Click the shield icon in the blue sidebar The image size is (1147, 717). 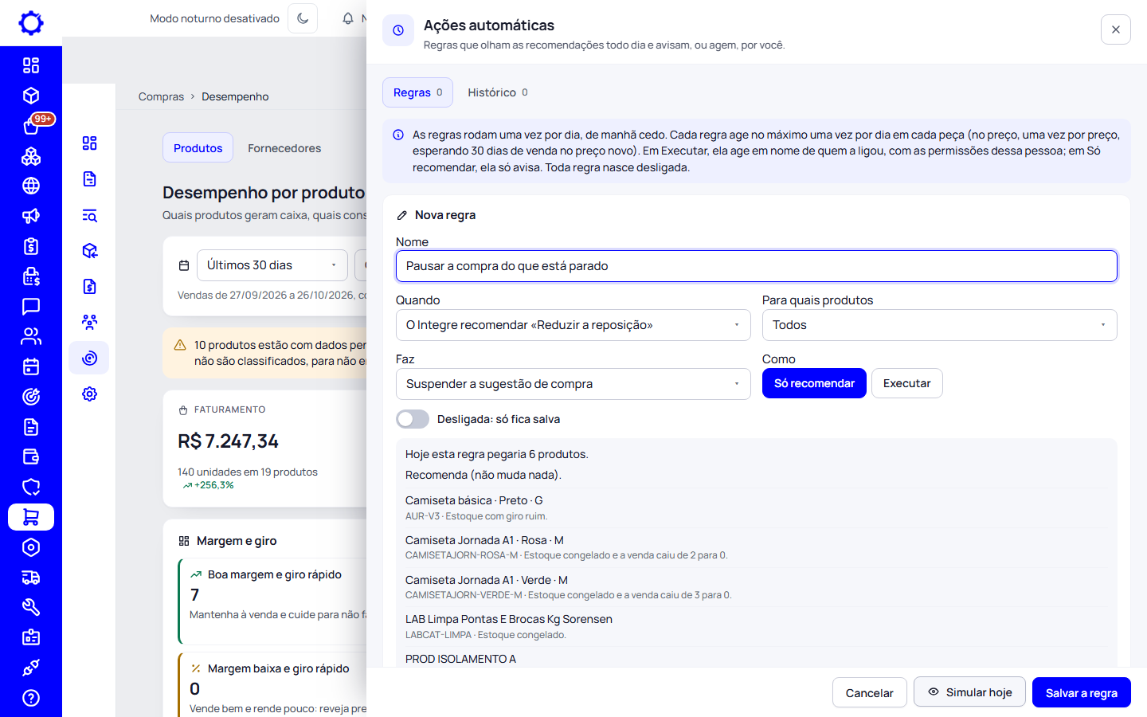click(x=31, y=487)
